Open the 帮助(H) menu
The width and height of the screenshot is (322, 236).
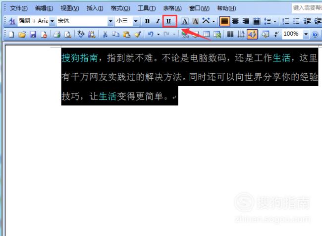click(226, 8)
